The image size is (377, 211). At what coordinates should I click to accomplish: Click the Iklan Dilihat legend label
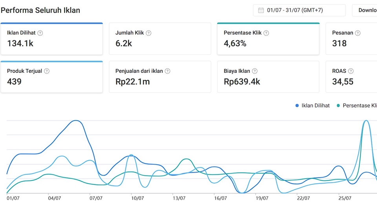(315, 106)
